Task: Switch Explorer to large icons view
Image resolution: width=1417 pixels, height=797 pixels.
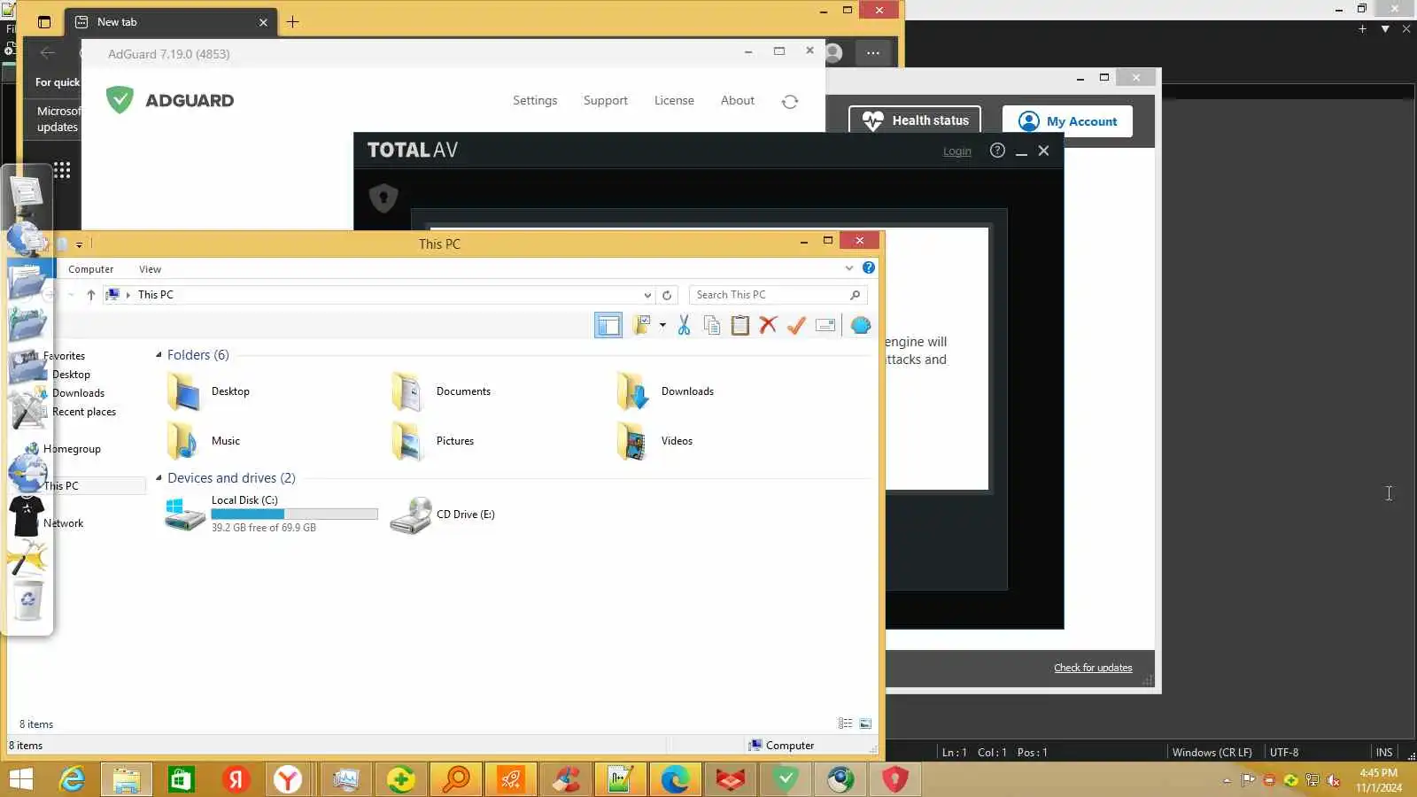Action: coord(865,724)
